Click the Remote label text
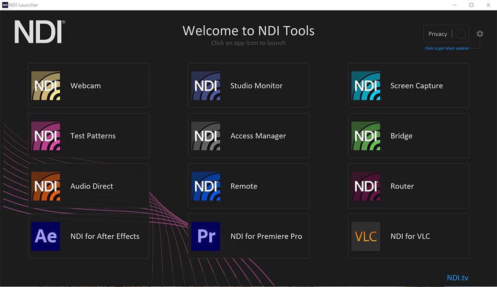The height and width of the screenshot is (287, 497). pos(244,186)
